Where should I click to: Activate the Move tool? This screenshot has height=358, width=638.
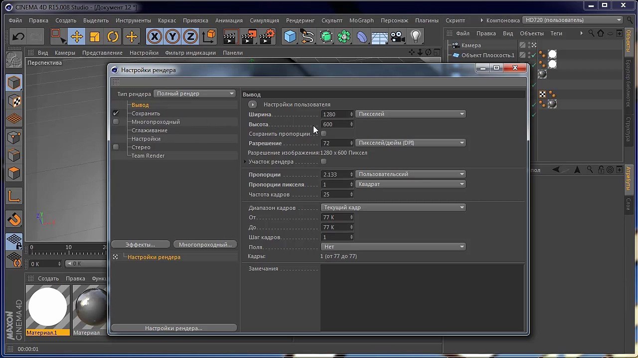[x=76, y=37]
